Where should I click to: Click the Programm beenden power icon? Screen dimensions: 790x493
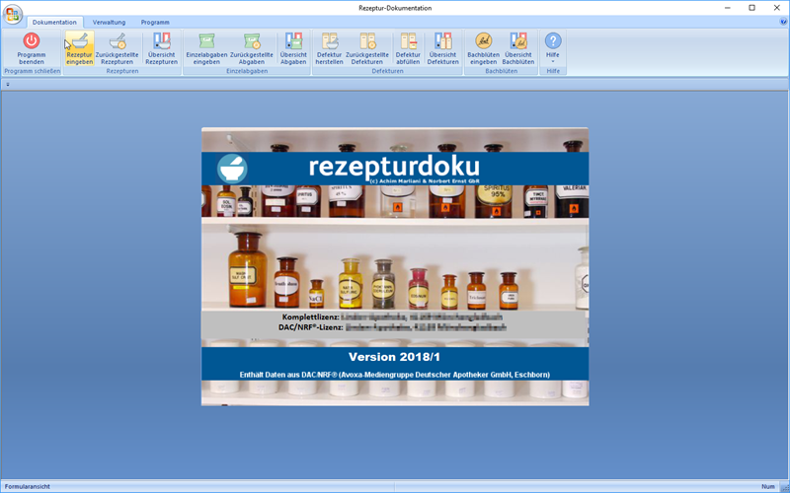tap(32, 41)
